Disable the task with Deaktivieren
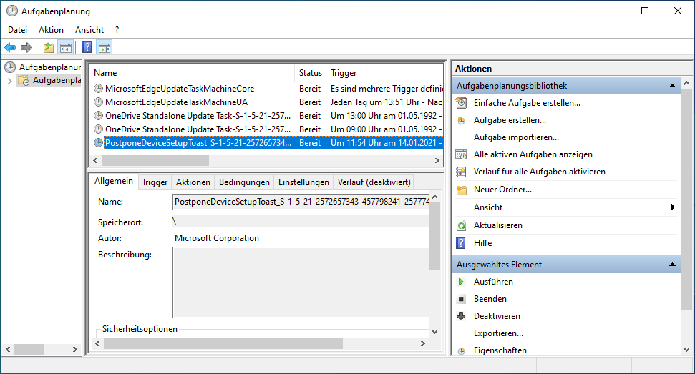Viewport: 695px width, 374px height. click(x=497, y=316)
